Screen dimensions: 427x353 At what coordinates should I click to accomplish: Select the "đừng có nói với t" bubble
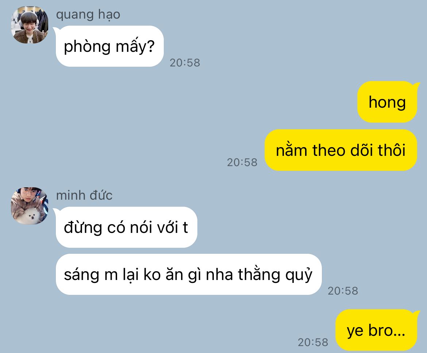tap(126, 227)
